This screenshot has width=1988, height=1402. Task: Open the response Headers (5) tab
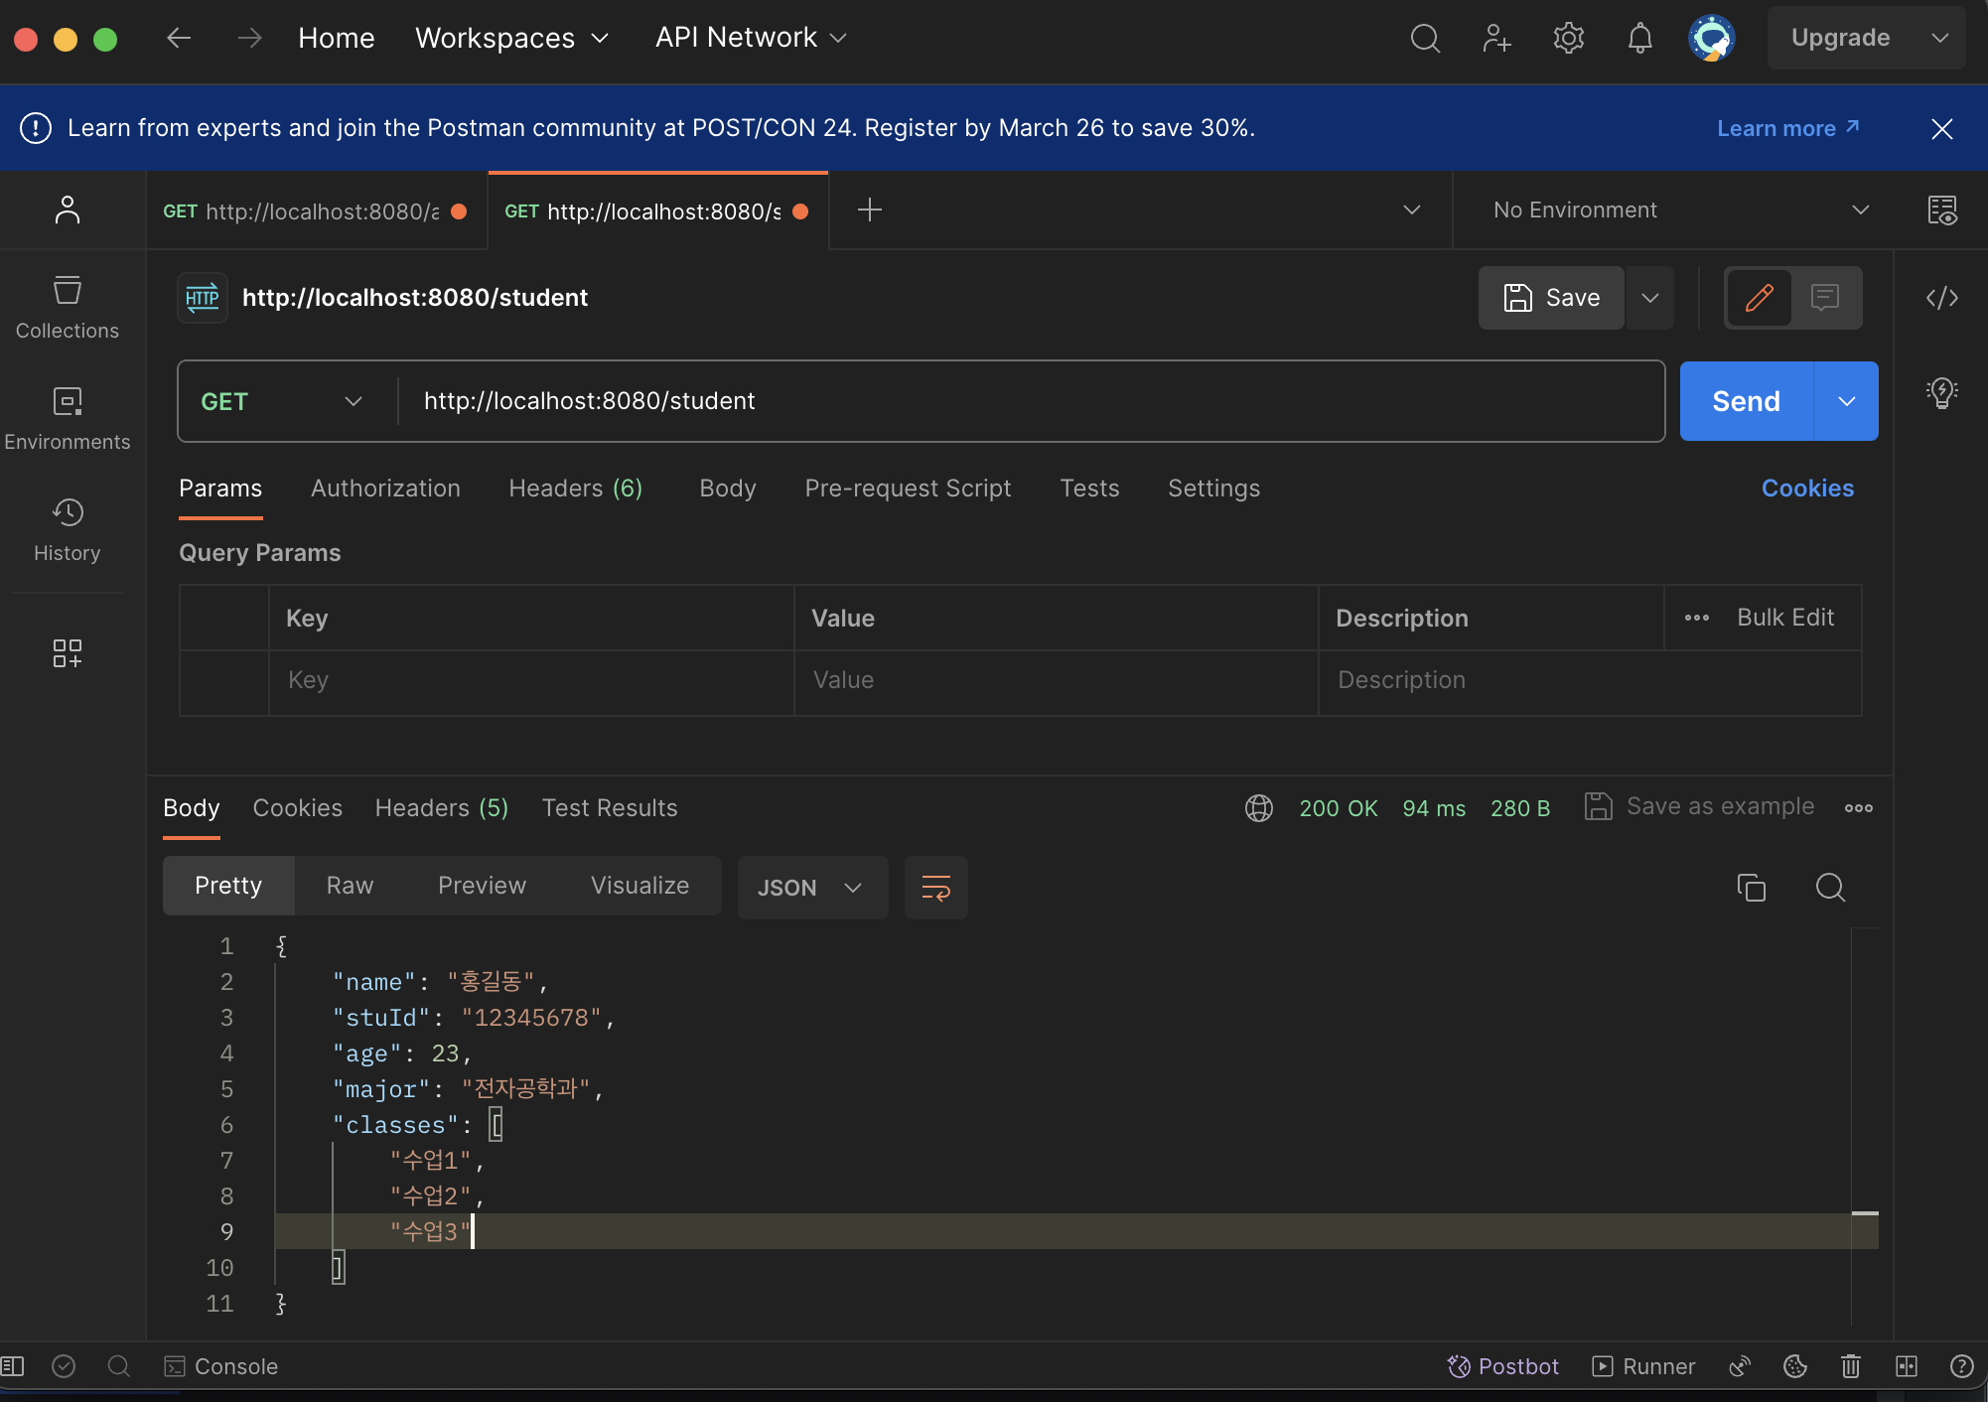pyautogui.click(x=441, y=808)
